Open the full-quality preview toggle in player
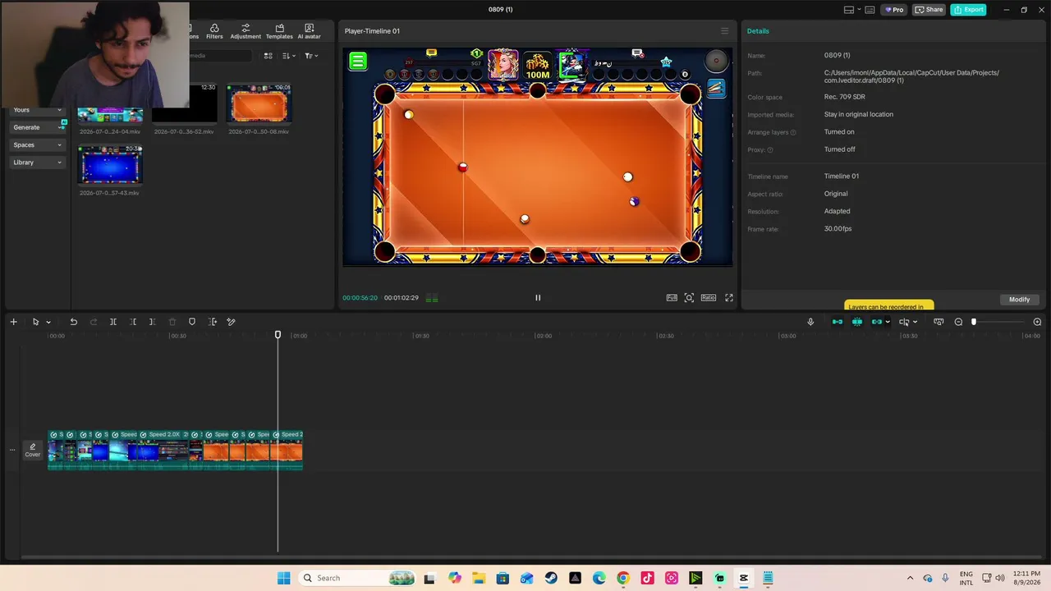The width and height of the screenshot is (1051, 591). point(672,298)
